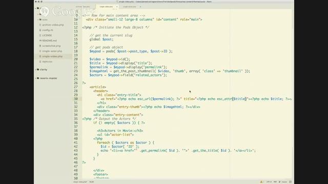The height and width of the screenshot is (184, 328).
Task: Click the UTF-8 encoding label in status bar
Action: [x=269, y=182]
